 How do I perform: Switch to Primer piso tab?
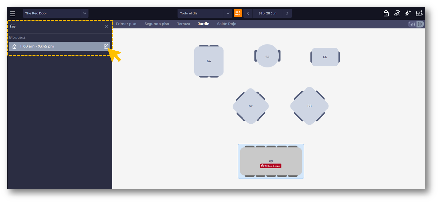[126, 24]
